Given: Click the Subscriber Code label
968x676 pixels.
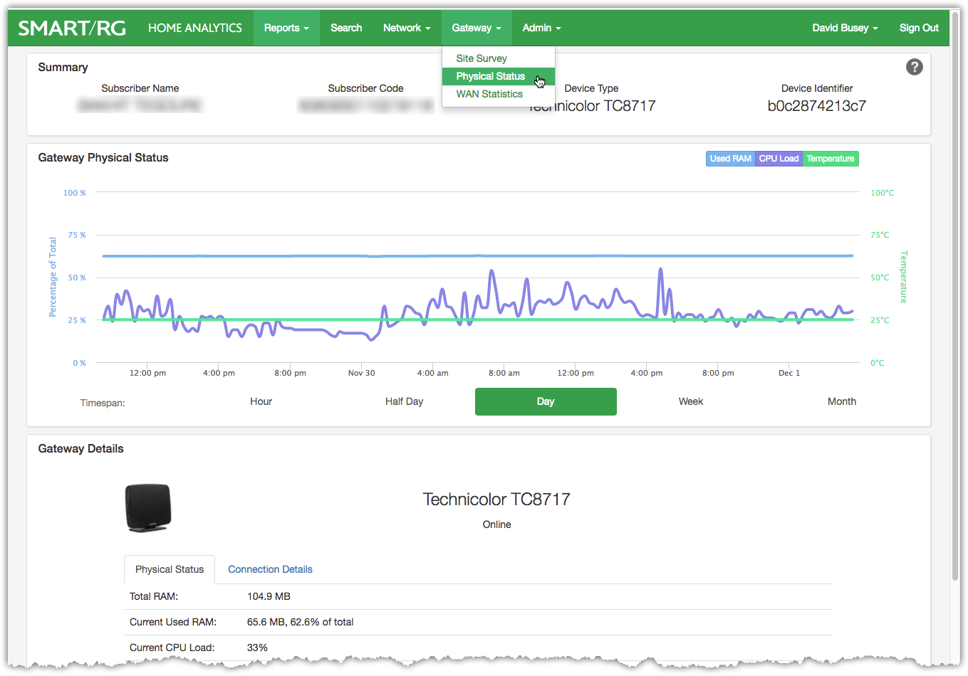Looking at the screenshot, I should coord(365,88).
